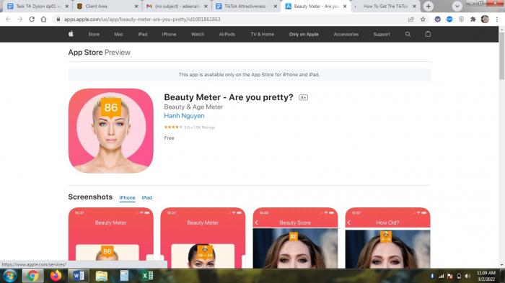505x283 pixels.
Task: Close the Beauty Meter tab
Action: coord(345,6)
